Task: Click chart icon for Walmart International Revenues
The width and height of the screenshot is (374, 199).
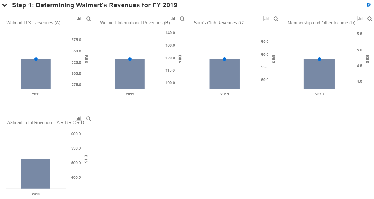Action: 172,19
